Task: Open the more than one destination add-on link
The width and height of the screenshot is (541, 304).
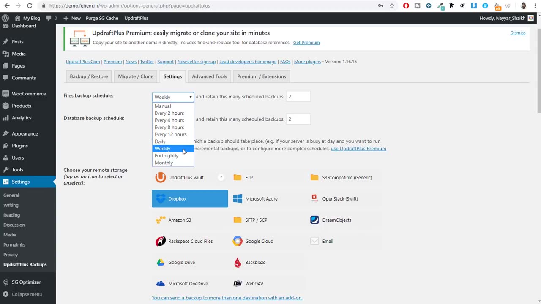Action: tap(227, 298)
